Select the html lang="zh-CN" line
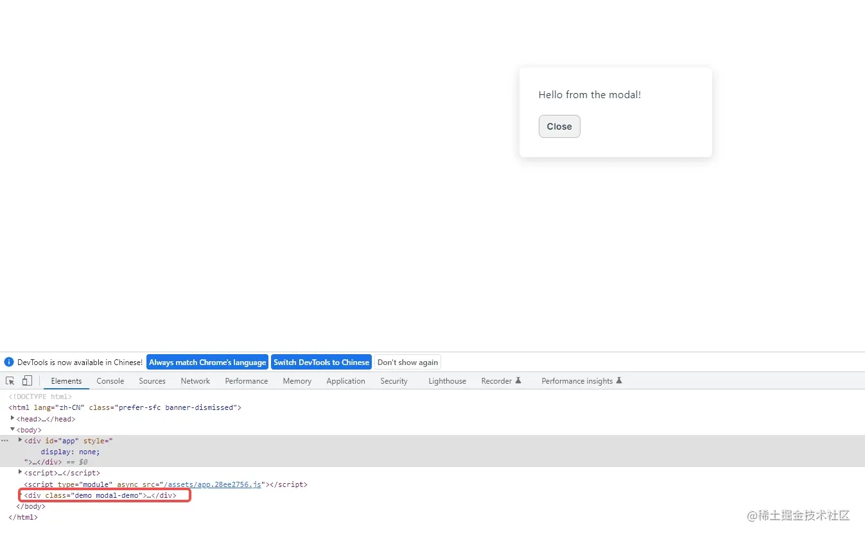 pos(125,408)
